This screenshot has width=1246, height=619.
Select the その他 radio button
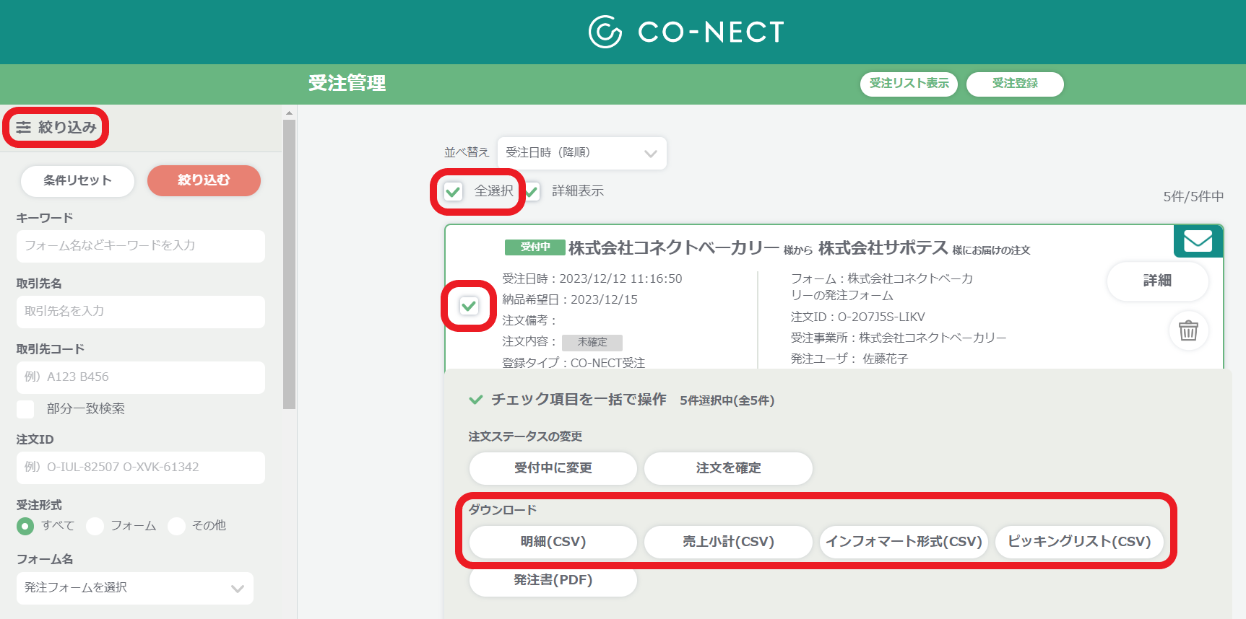(176, 526)
